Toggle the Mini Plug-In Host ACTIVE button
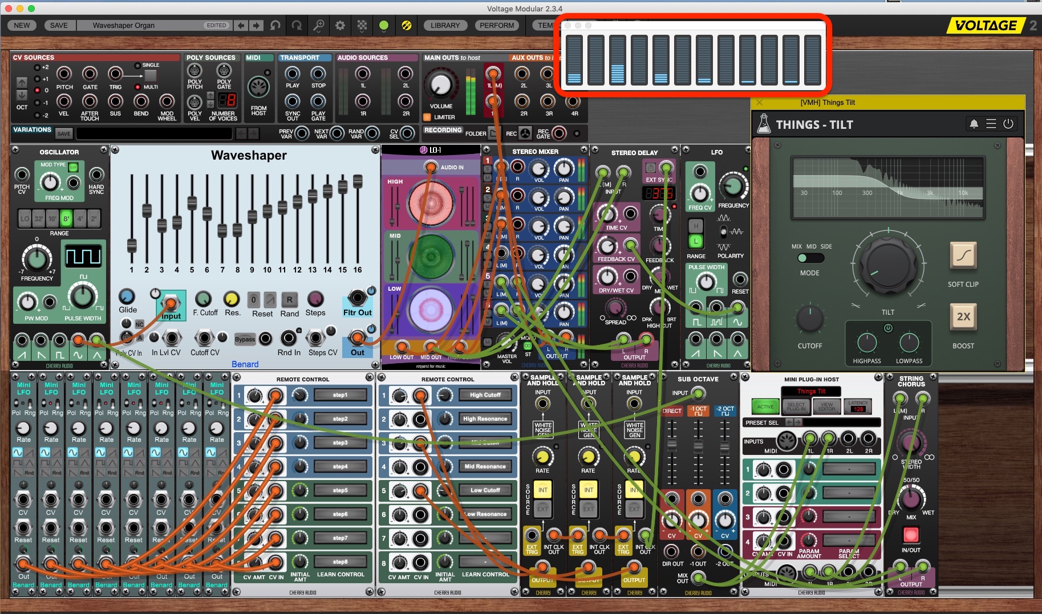1042x614 pixels. 765,406
